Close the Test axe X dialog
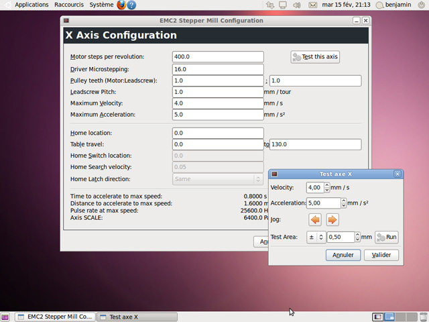Viewport: 429px width, 322px height. pyautogui.click(x=397, y=174)
